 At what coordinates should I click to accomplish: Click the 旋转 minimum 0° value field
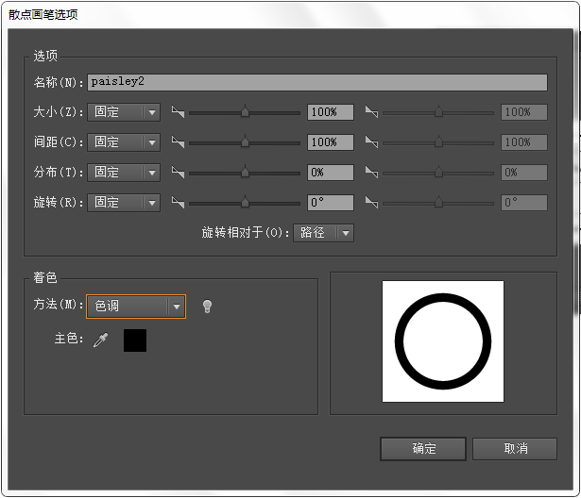[331, 203]
